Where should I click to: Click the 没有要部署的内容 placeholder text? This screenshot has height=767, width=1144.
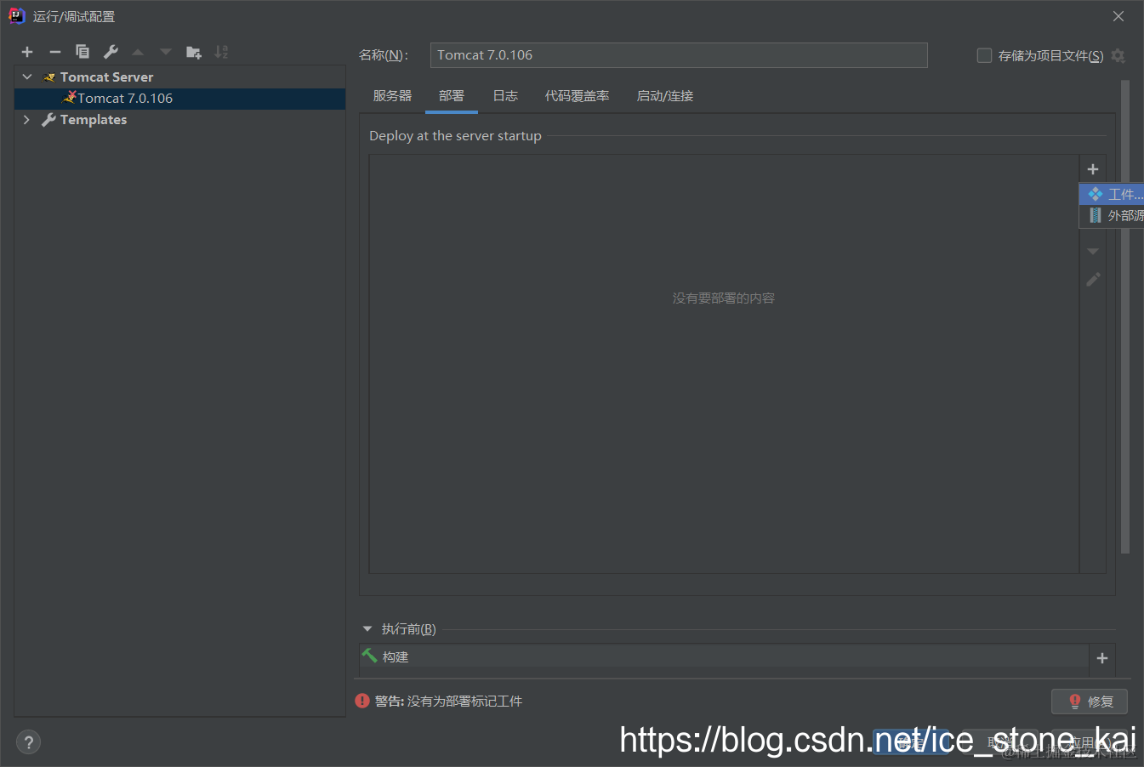[724, 298]
